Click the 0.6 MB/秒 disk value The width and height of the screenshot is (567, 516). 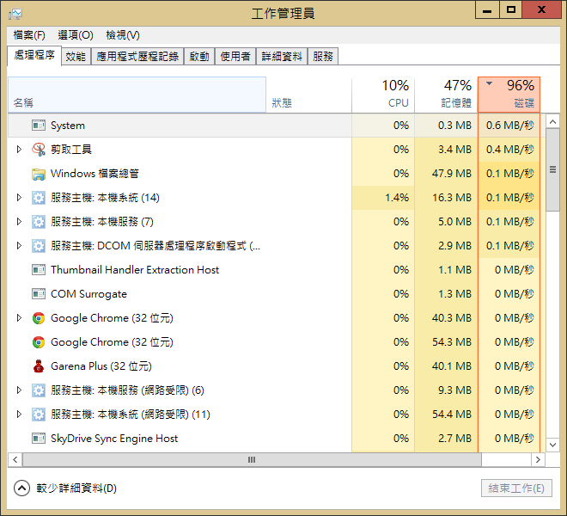pyautogui.click(x=509, y=126)
